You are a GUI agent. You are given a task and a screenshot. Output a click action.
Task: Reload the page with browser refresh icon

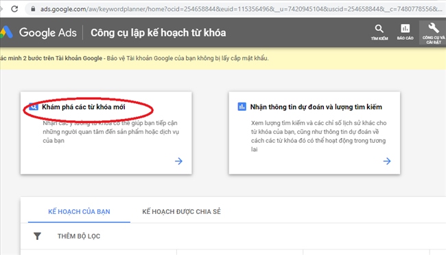click(x=14, y=9)
